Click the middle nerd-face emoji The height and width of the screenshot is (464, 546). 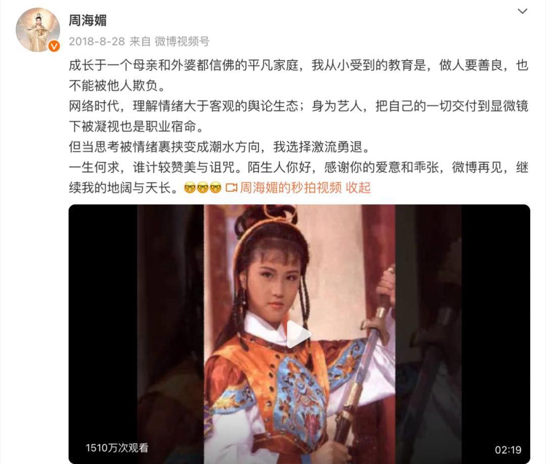(203, 188)
